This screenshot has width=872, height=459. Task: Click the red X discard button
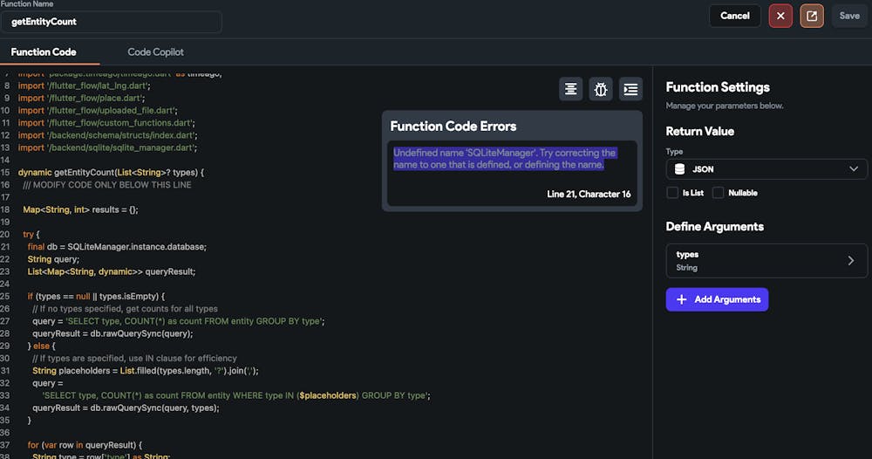coord(780,16)
